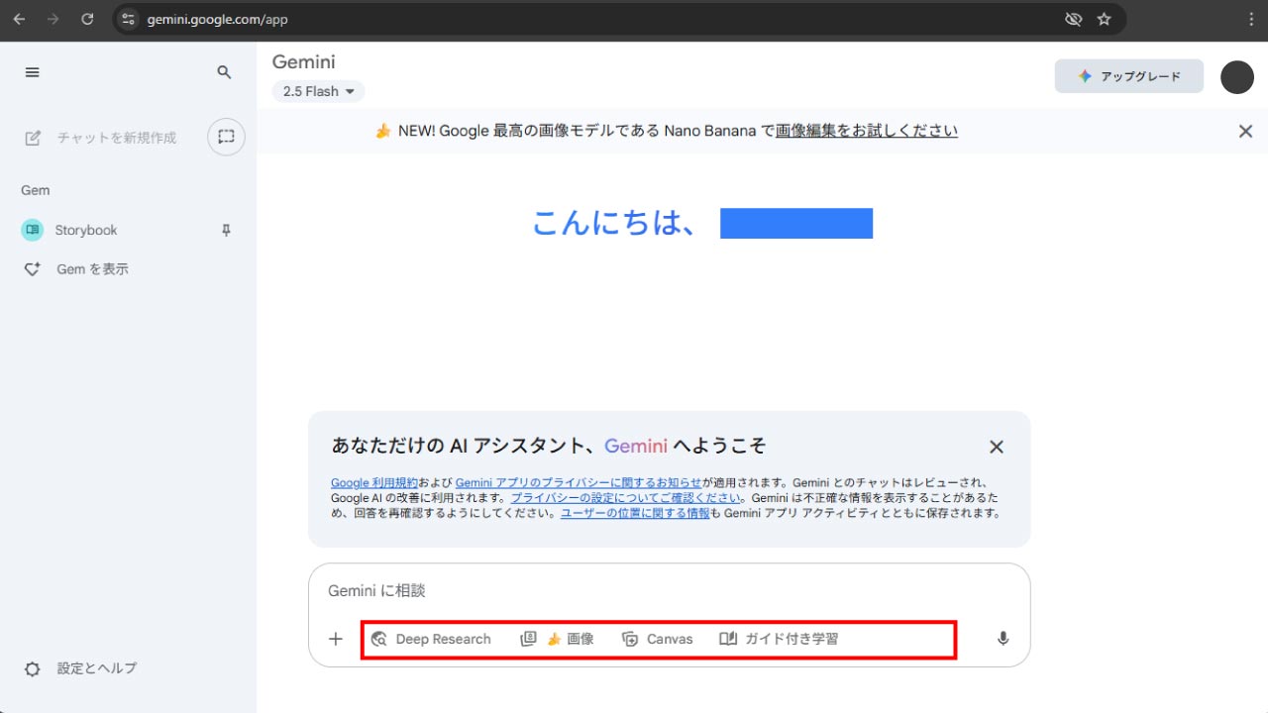1268x713 pixels.
Task: Open the account profile avatar
Action: click(x=1237, y=77)
